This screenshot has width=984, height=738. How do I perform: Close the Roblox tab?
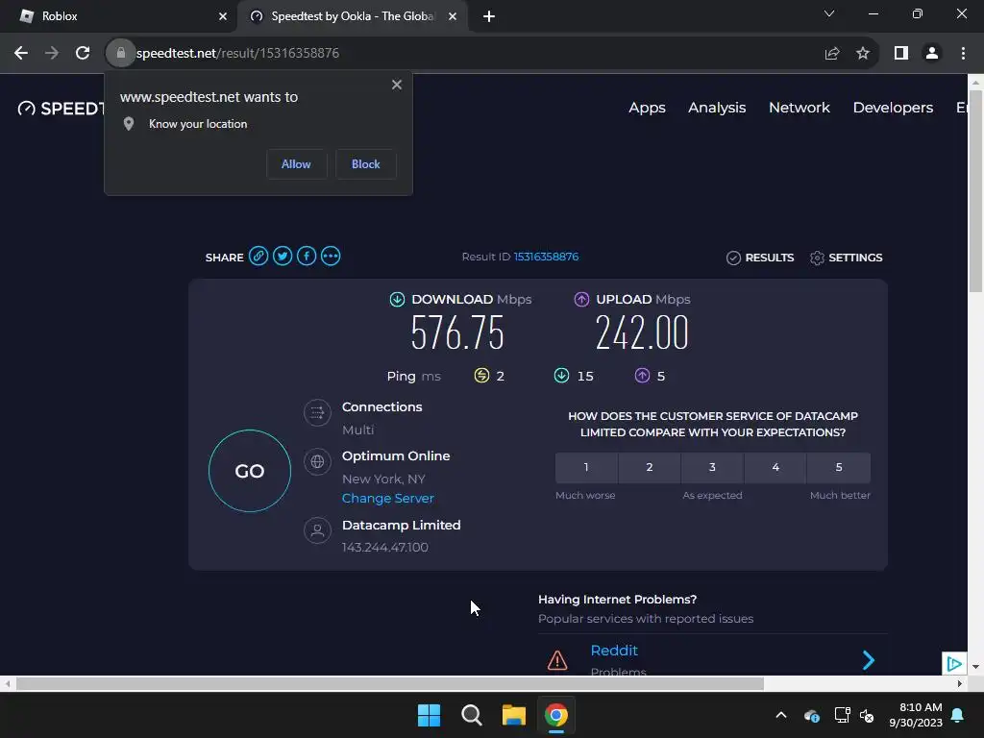[223, 16]
